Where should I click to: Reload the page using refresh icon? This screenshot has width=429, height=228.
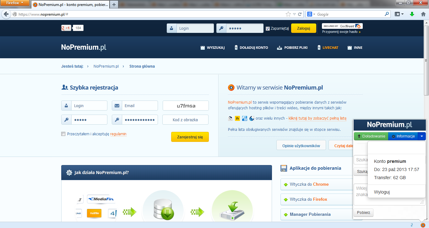(x=300, y=14)
